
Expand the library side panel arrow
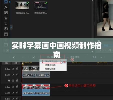(11, 27)
